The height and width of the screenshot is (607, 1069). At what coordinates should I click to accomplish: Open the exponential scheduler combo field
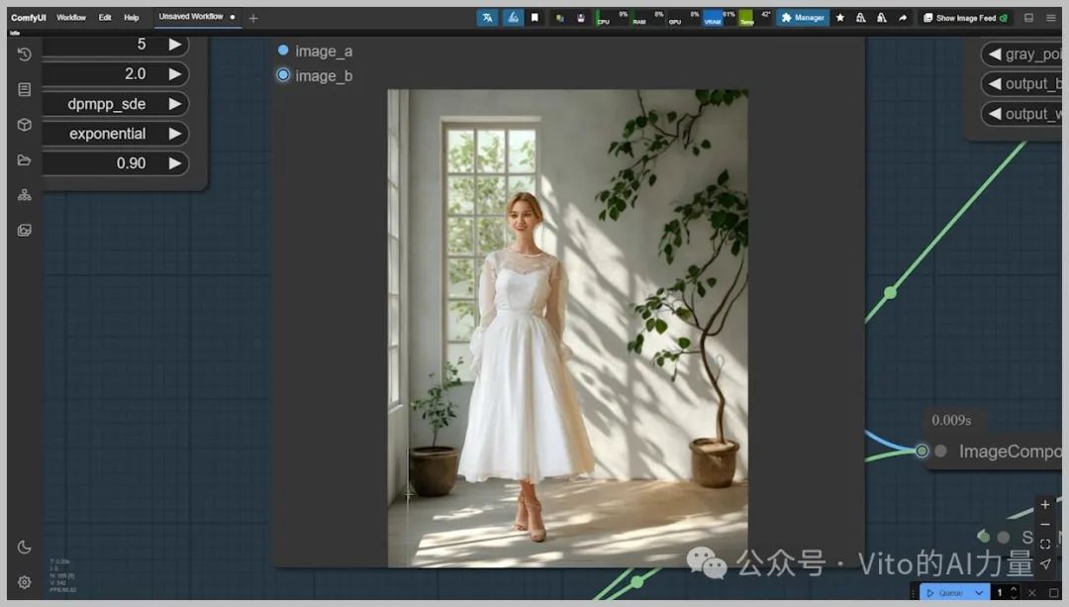click(x=115, y=134)
